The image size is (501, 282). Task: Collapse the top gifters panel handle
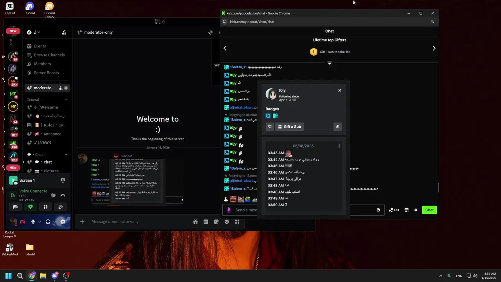[330, 63]
